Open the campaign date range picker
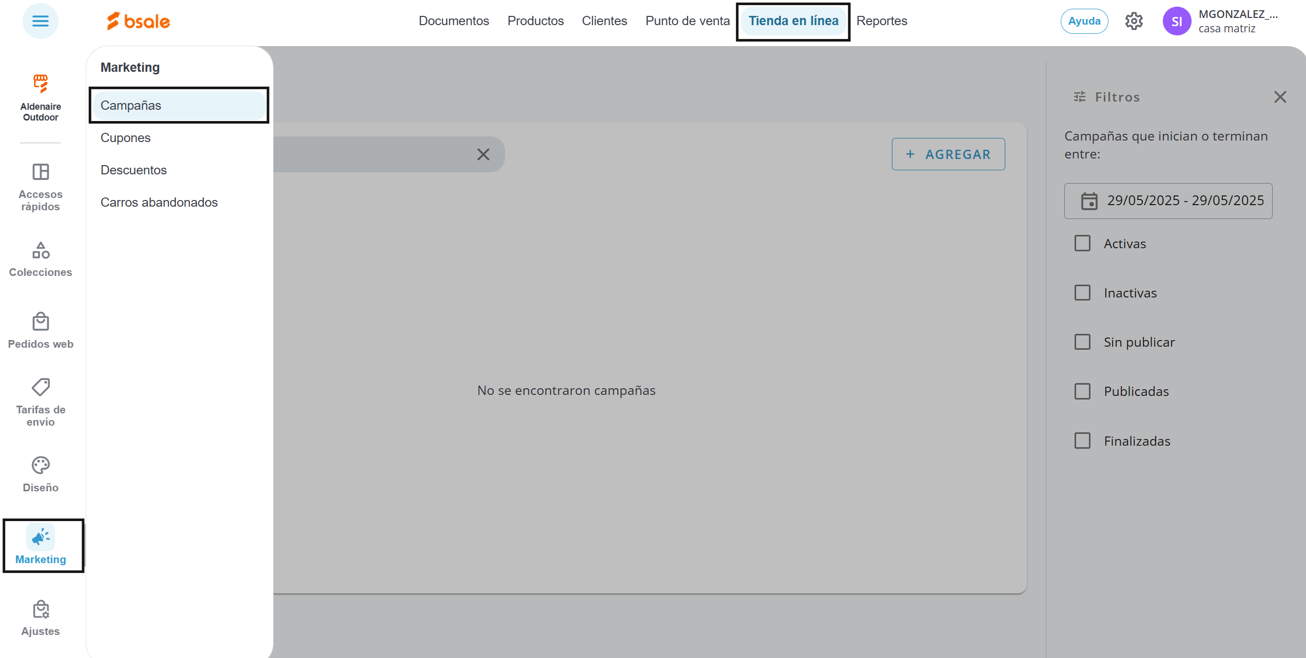Viewport: 1306px width, 658px height. tap(1168, 201)
